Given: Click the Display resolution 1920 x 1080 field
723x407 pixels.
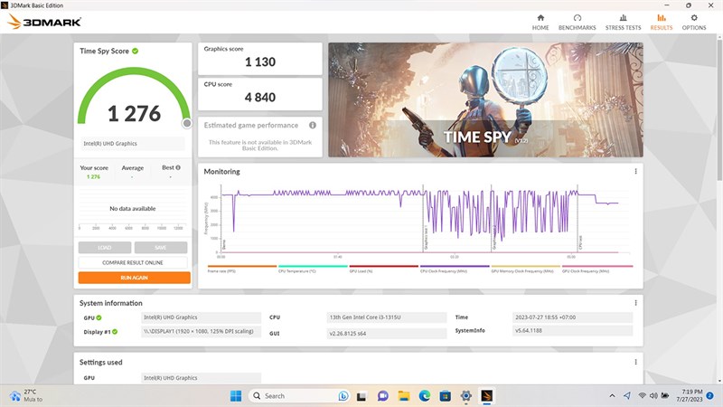Looking at the screenshot, I should 201,331.
